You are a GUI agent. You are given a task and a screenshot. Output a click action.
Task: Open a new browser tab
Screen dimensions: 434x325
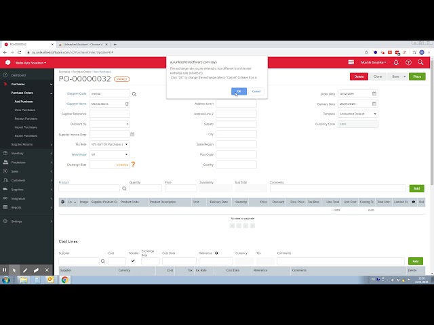point(115,44)
